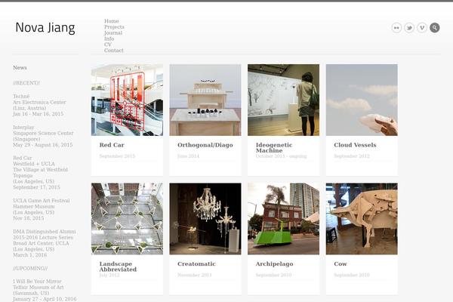This screenshot has width=453, height=302.
Task: Click the Archipelago title link
Action: [x=275, y=263]
